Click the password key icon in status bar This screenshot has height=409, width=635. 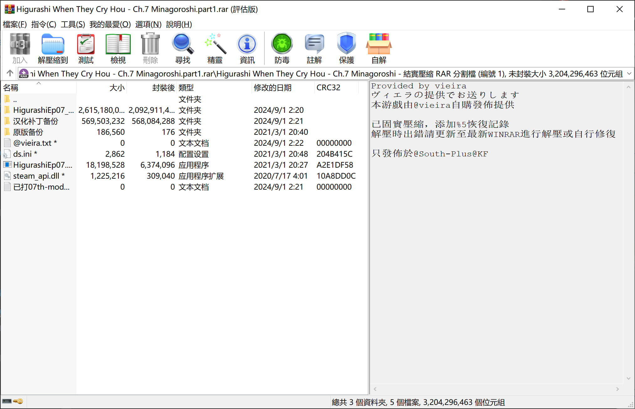coord(18,401)
